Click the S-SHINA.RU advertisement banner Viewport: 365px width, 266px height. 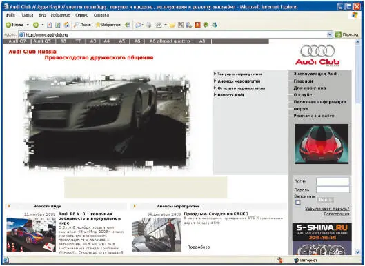(322, 239)
